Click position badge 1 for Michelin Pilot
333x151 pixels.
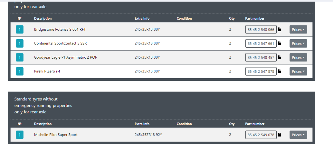tap(20, 135)
